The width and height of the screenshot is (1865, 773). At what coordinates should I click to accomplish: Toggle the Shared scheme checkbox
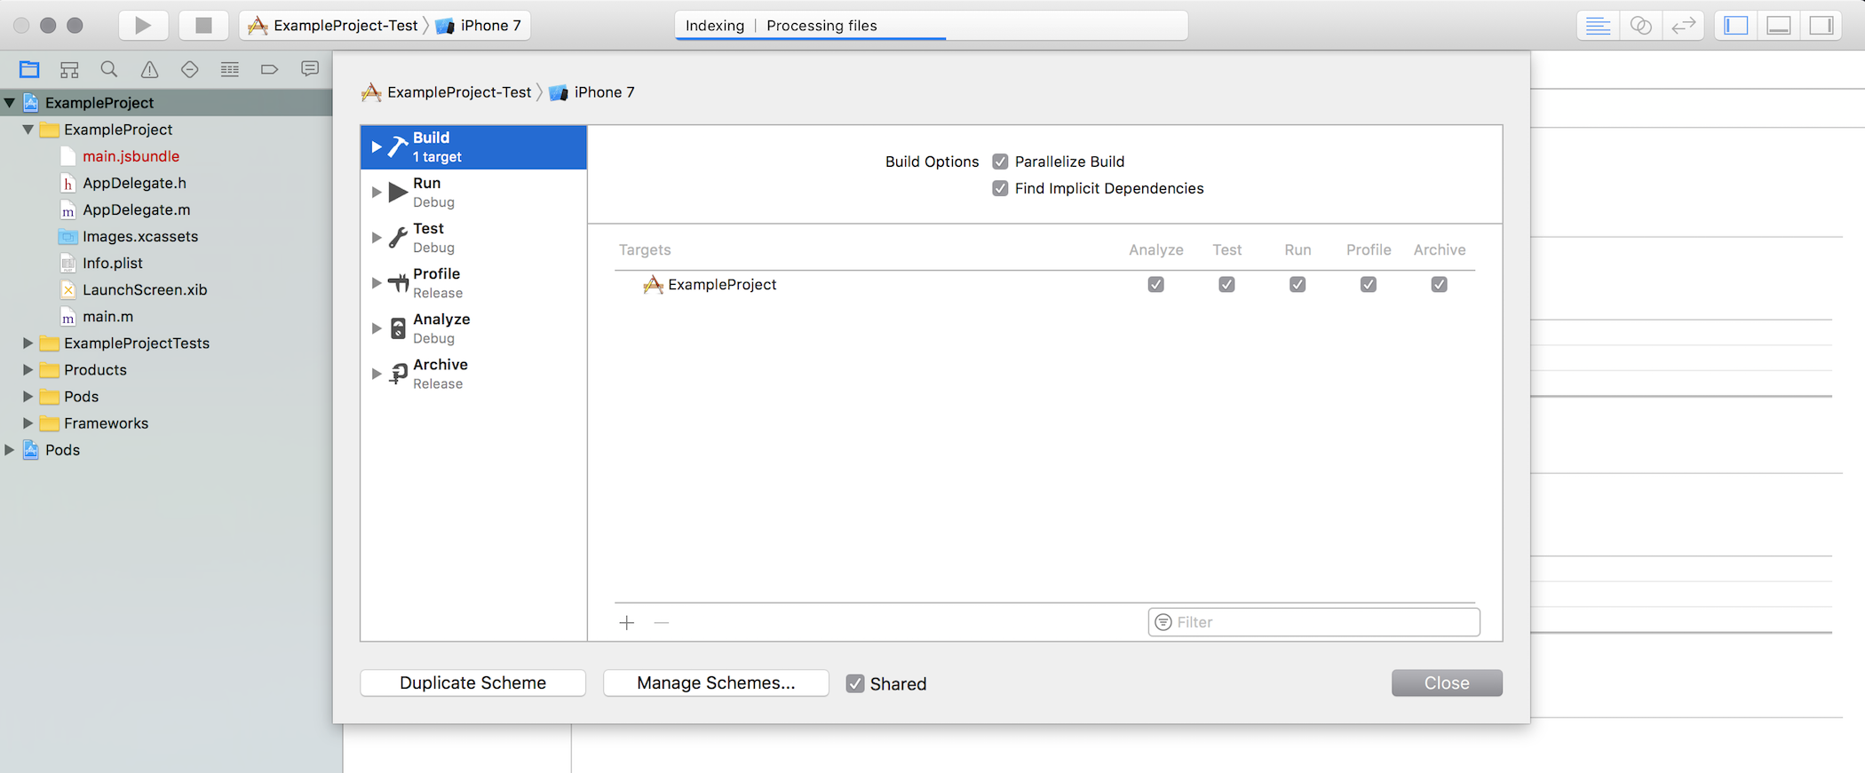[x=855, y=683]
